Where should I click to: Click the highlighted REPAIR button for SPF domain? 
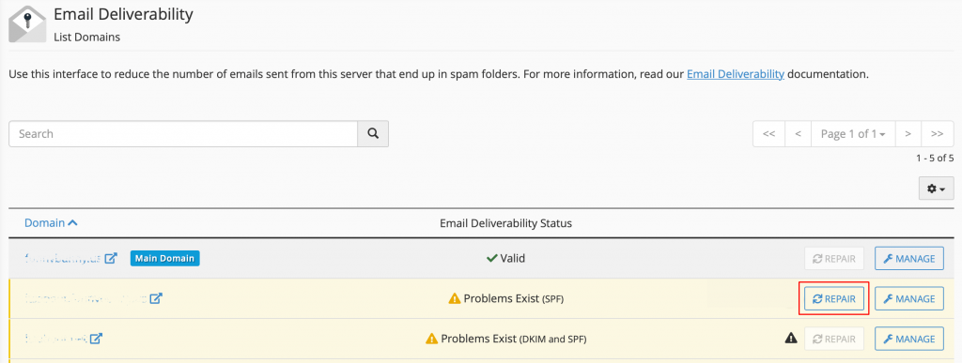click(834, 298)
